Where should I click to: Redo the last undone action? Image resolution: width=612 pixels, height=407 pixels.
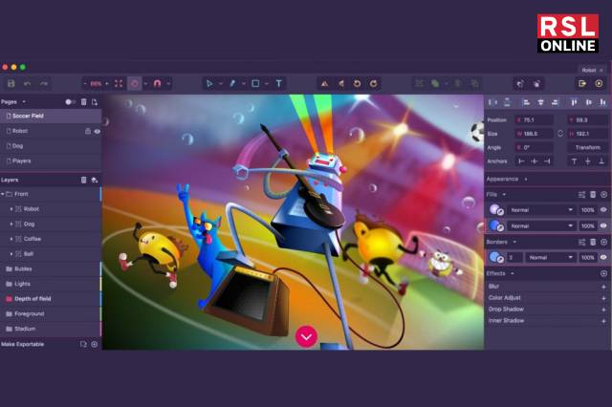[x=44, y=83]
